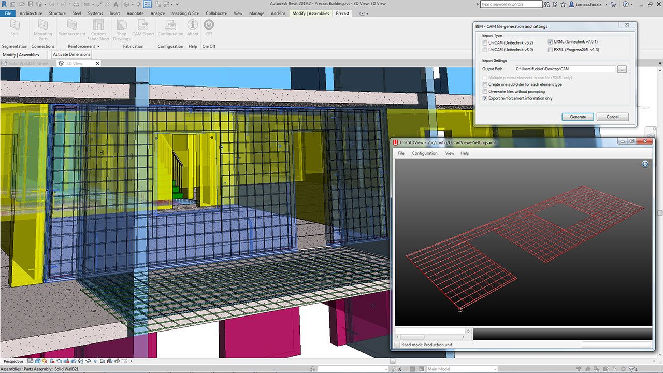The image size is (663, 373).
Task: Click the Help question mark icon
Action: click(x=626, y=4)
